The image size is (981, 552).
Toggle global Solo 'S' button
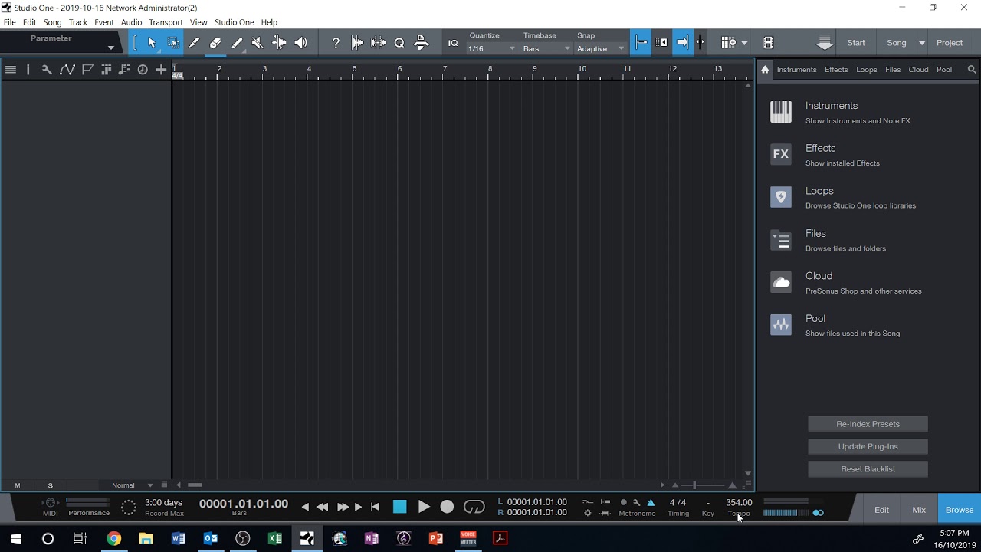51,485
